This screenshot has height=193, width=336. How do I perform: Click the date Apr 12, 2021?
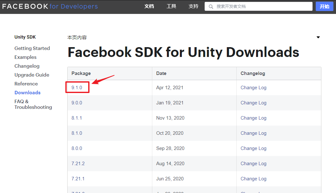170,88
